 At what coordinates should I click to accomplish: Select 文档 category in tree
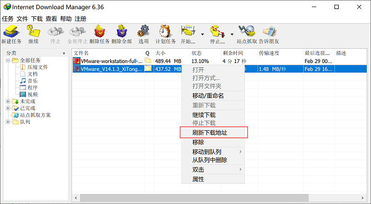tap(32, 74)
